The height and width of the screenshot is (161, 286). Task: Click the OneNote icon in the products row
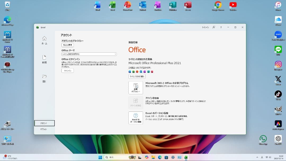[x=144, y=71]
